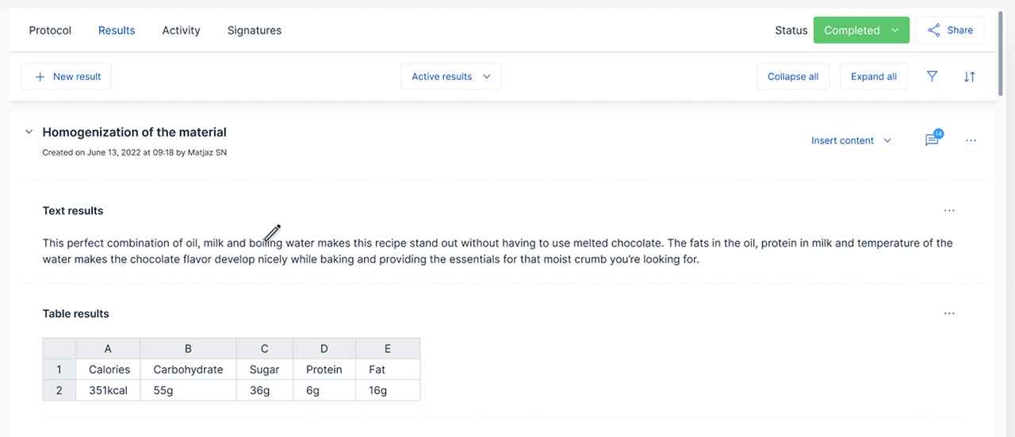Viewport: 1015px width, 437px height.
Task: Select column B header in table
Action: pyautogui.click(x=188, y=348)
